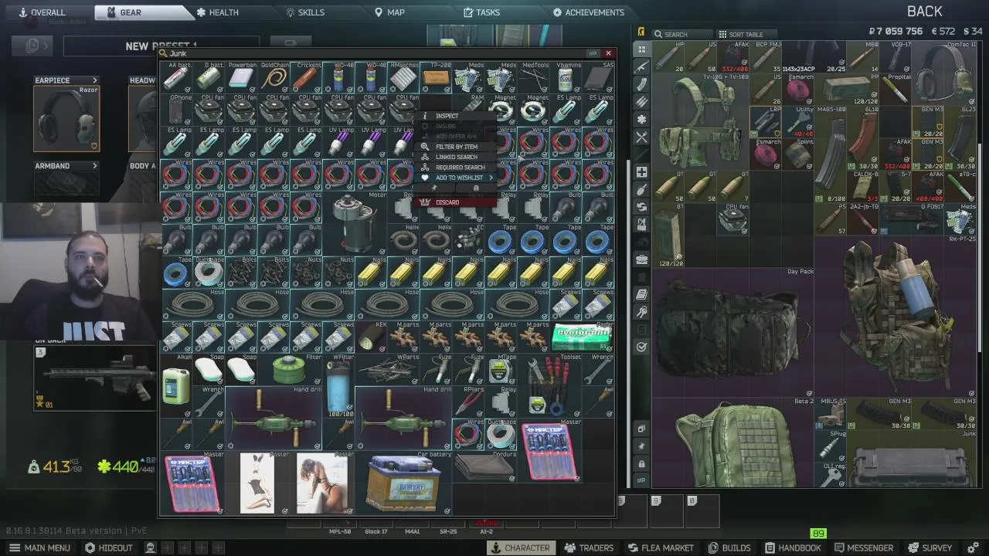989x556 pixels.
Task: Select the WParts weapon parts item
Action: [x=387, y=369]
